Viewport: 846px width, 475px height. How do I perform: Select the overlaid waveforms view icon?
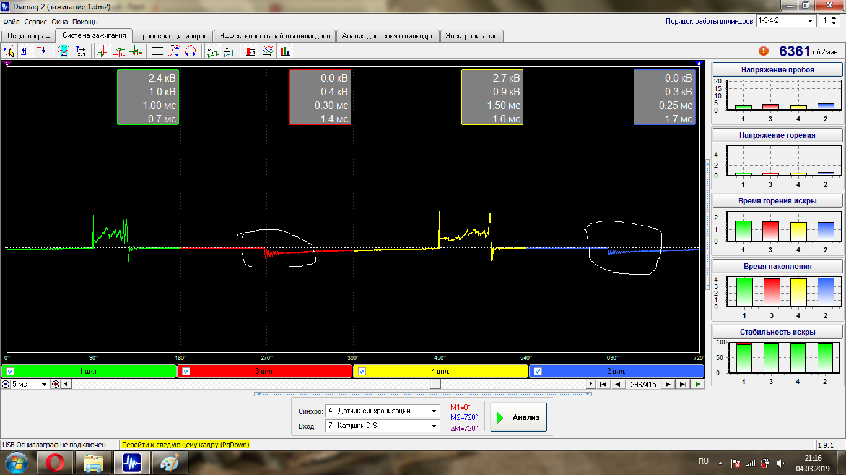(135, 51)
